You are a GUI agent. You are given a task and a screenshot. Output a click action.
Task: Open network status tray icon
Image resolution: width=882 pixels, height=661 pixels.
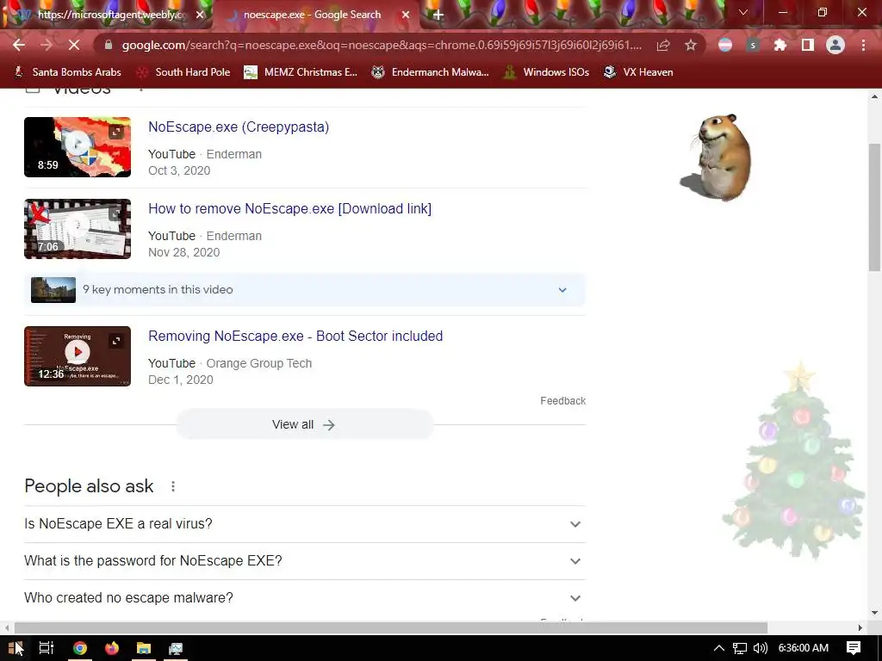coord(740,648)
